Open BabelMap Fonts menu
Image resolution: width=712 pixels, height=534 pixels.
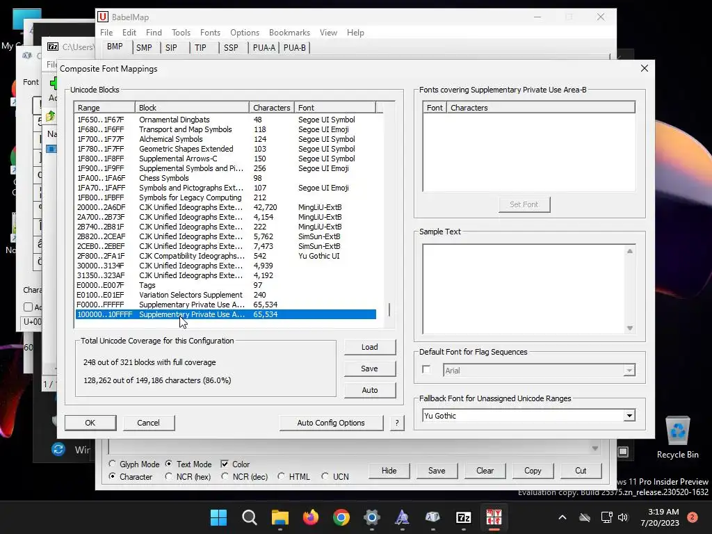210,33
